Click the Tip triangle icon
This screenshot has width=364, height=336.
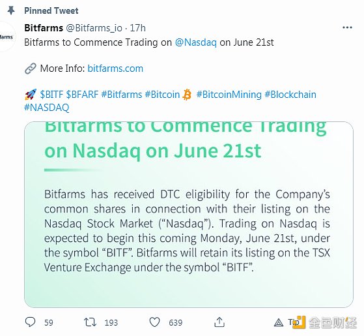pos(278,322)
